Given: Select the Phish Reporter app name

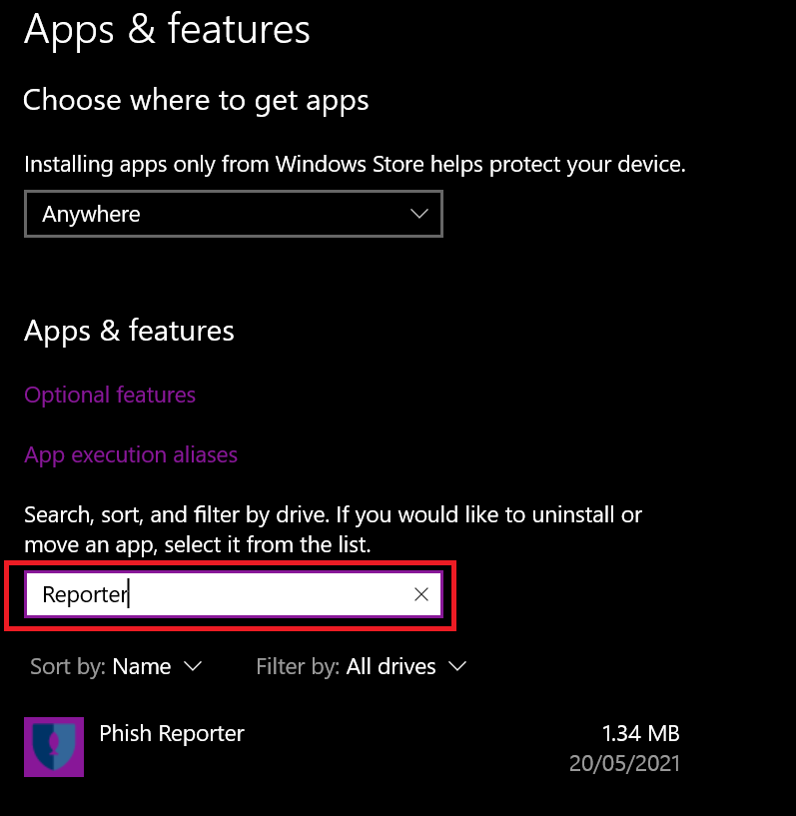Looking at the screenshot, I should coord(172,734).
